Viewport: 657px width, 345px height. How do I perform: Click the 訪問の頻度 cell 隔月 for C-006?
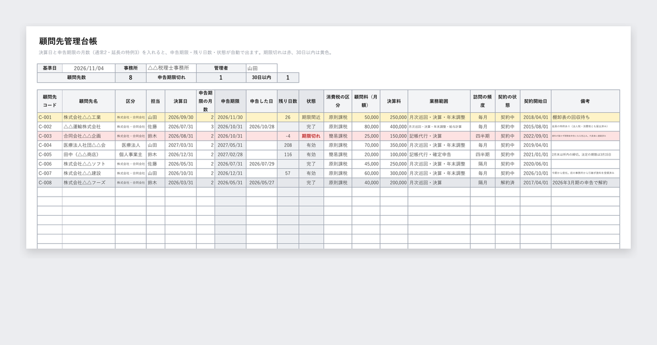tap(482, 164)
